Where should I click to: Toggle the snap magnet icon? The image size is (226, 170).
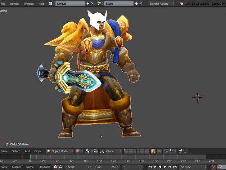pyautogui.click(x=165, y=151)
